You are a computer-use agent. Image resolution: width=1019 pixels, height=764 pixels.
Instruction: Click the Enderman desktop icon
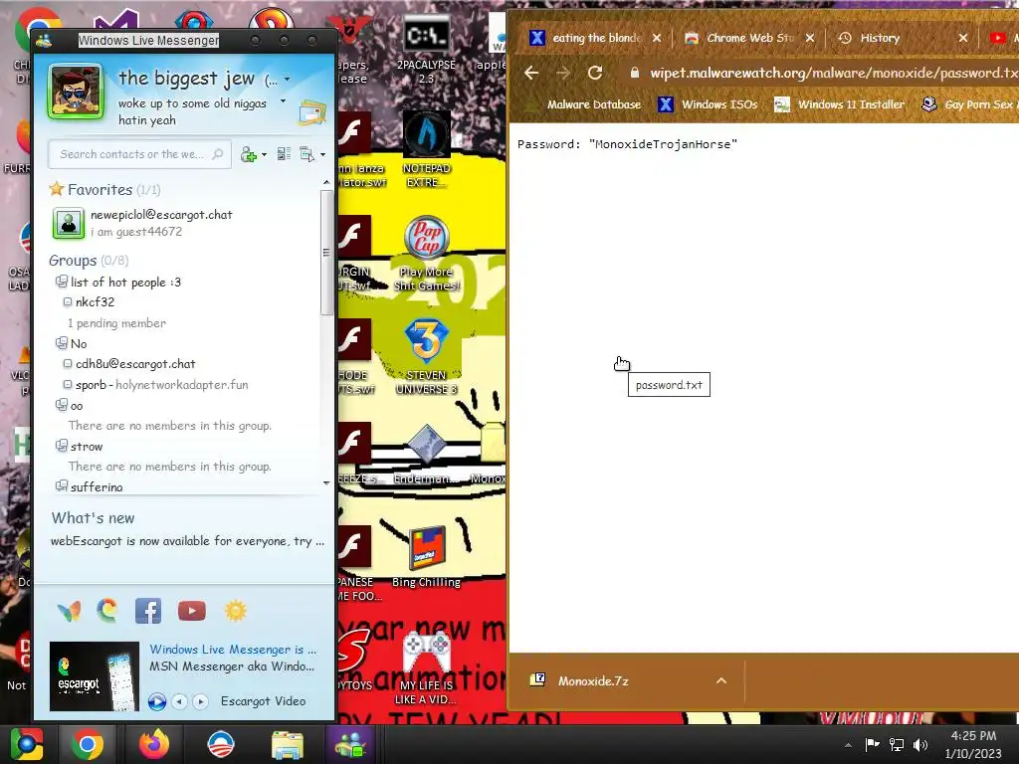(426, 453)
